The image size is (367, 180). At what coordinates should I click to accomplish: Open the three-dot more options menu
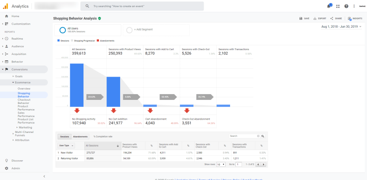point(354,6)
